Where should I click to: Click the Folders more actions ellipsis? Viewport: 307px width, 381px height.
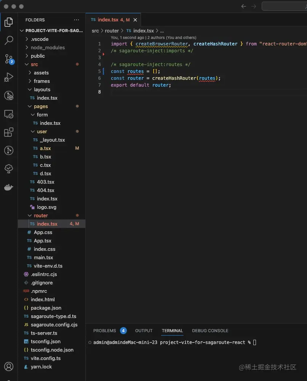point(77,20)
